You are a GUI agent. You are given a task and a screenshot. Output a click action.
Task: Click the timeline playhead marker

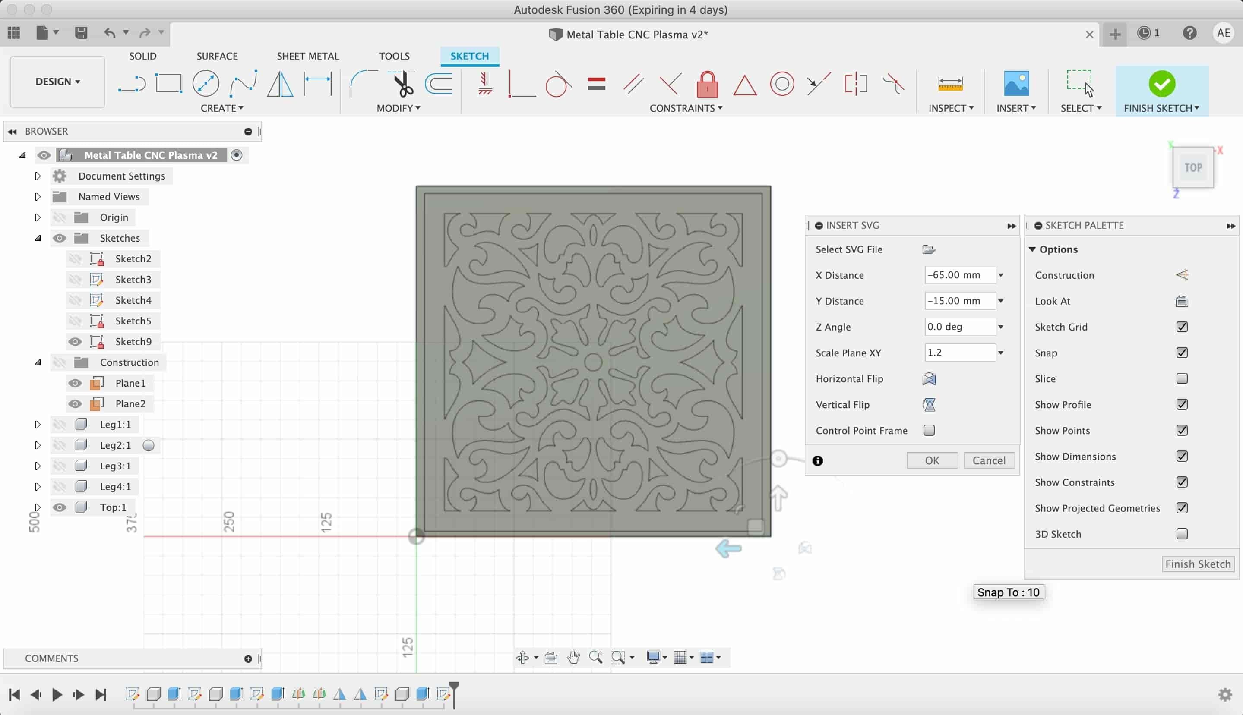click(x=454, y=694)
